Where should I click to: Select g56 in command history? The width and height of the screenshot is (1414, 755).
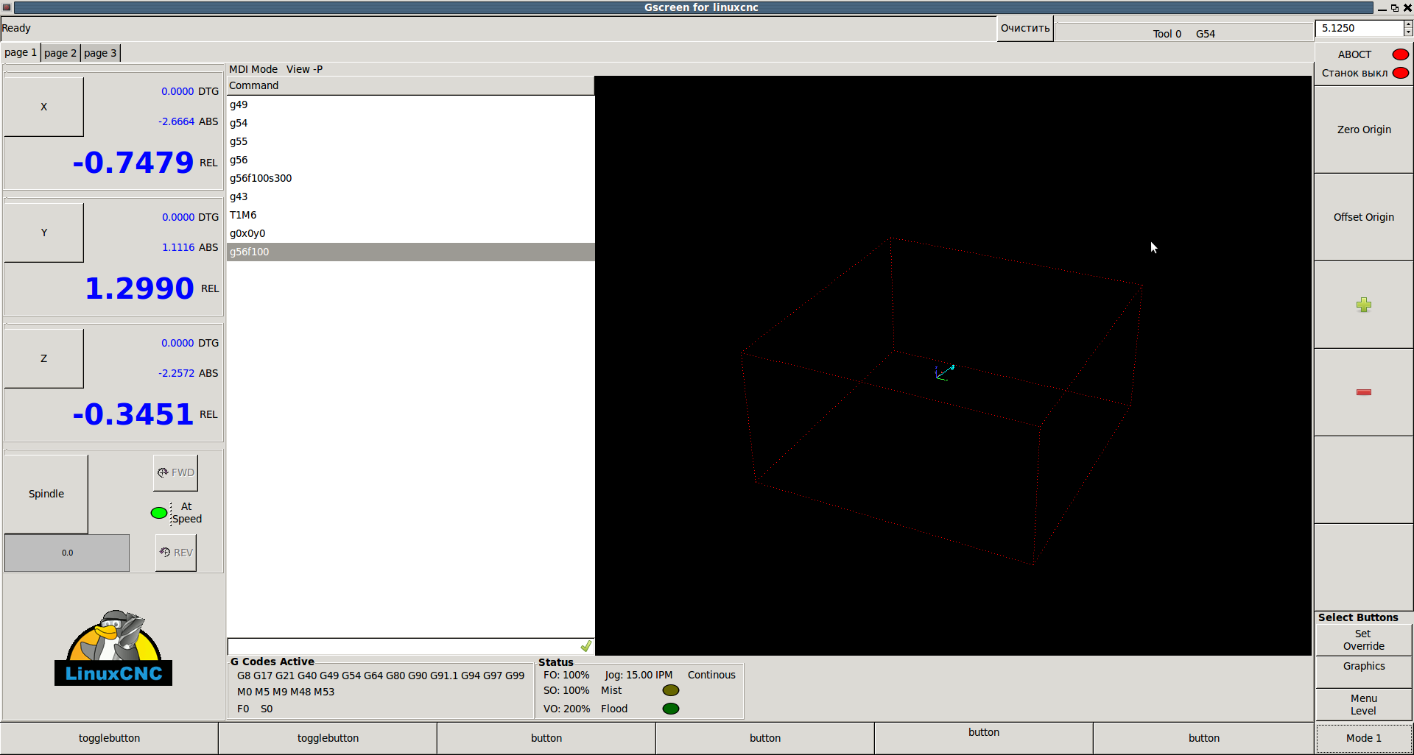coord(410,160)
